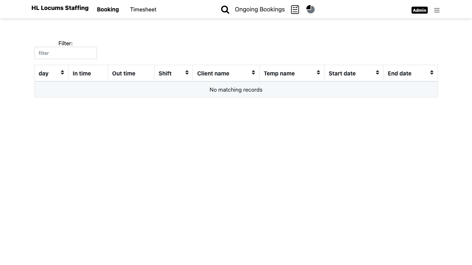Sort by Temp name column arrows
The width and height of the screenshot is (472, 265).
tap(318, 73)
